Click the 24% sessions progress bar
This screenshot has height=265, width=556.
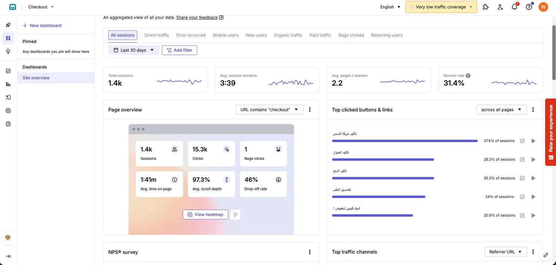point(378,197)
